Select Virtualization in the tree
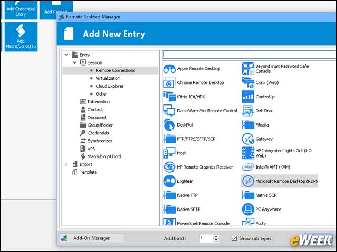The width and height of the screenshot is (337, 252). pos(108,78)
